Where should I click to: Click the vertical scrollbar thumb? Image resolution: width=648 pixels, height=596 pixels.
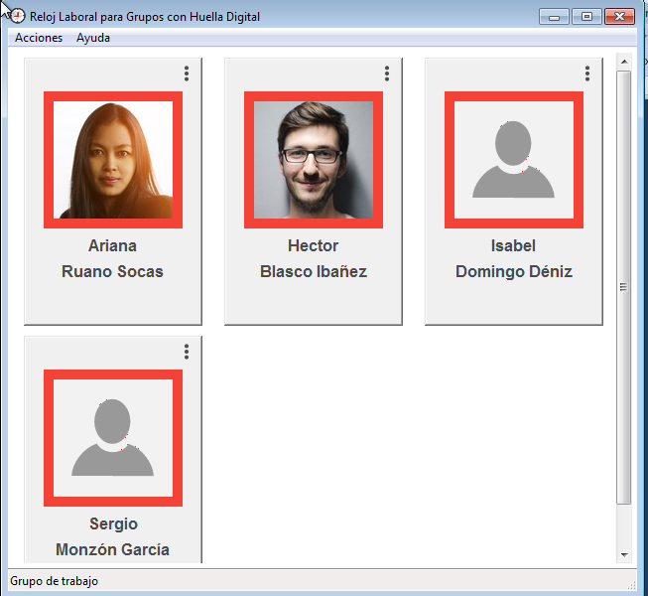pyautogui.click(x=624, y=286)
